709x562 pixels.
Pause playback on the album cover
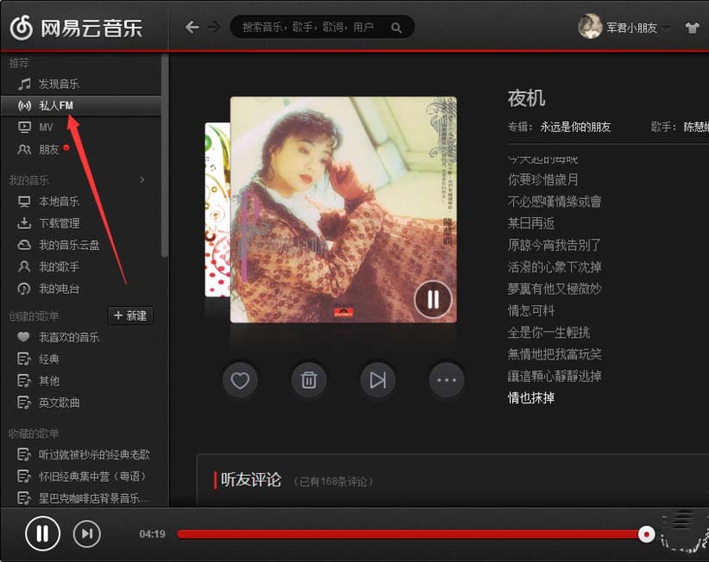click(433, 299)
